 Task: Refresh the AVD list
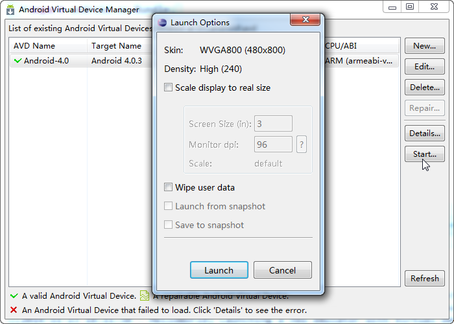pos(424,278)
